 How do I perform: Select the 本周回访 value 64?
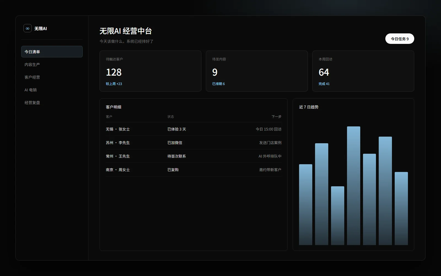click(324, 72)
